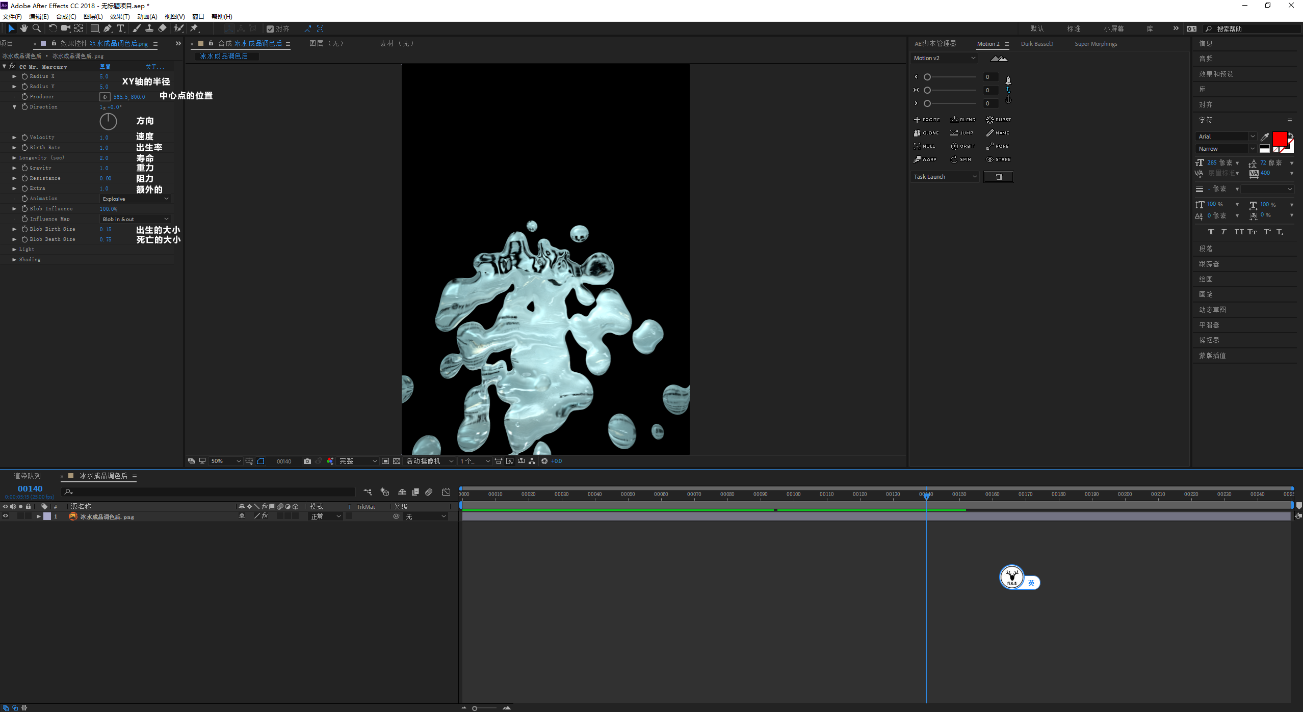Click the 动画(A) menu item
The height and width of the screenshot is (712, 1303).
(x=145, y=16)
